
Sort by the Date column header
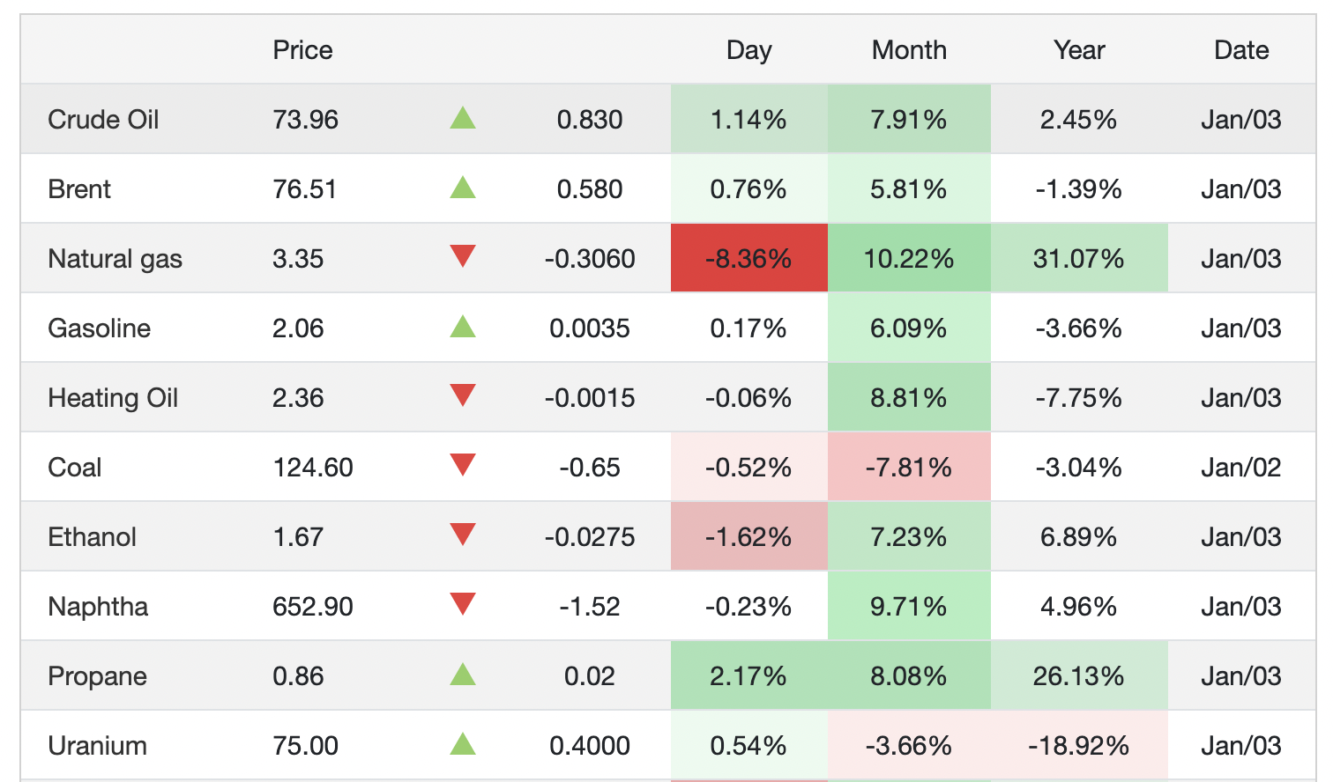[1241, 50]
